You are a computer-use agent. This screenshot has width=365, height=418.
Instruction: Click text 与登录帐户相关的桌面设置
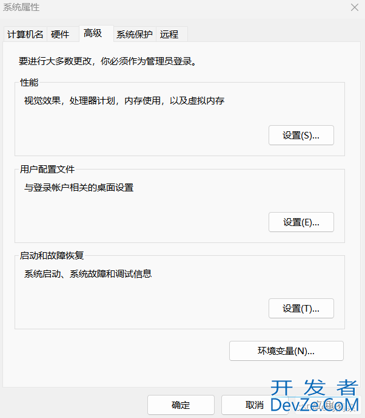[79, 187]
